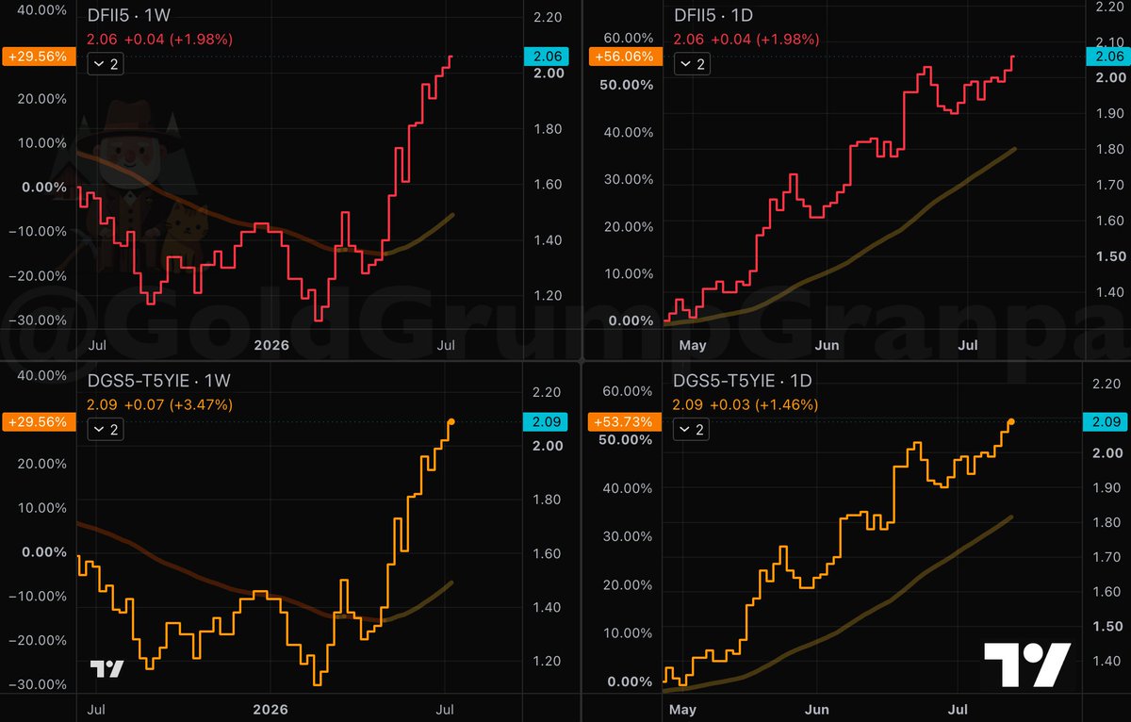Click the last-price dot on DGS5-T5YIE 1D line
The height and width of the screenshot is (722, 1131).
tap(1012, 422)
